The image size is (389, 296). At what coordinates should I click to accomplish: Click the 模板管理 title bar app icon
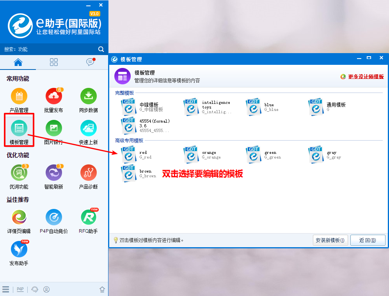pyautogui.click(x=114, y=59)
